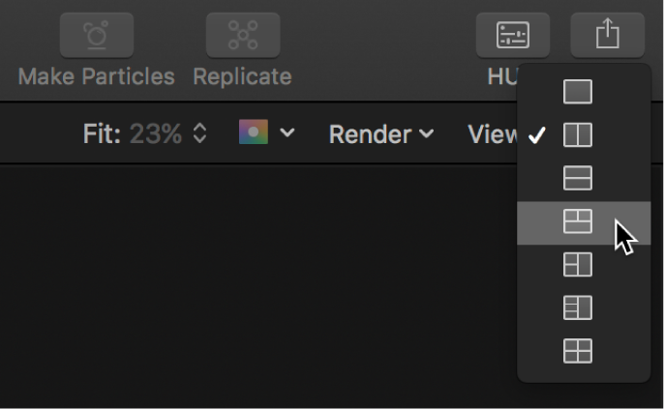Open the Render pop-up menu
Screen dimensions: 664x409
381,134
